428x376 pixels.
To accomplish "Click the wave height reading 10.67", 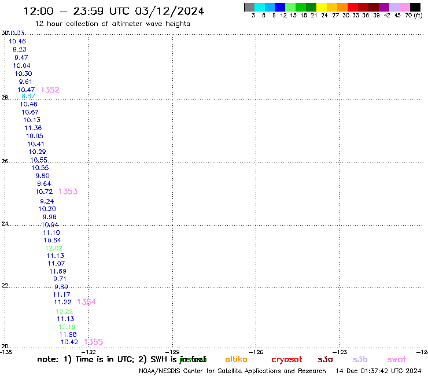I will (x=30, y=112).
